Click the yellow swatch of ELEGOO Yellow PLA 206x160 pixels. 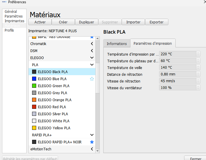pyautogui.click(x=34, y=128)
